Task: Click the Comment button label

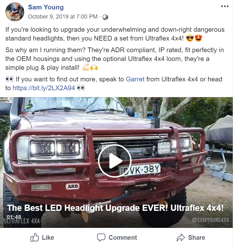Action: [123, 238]
